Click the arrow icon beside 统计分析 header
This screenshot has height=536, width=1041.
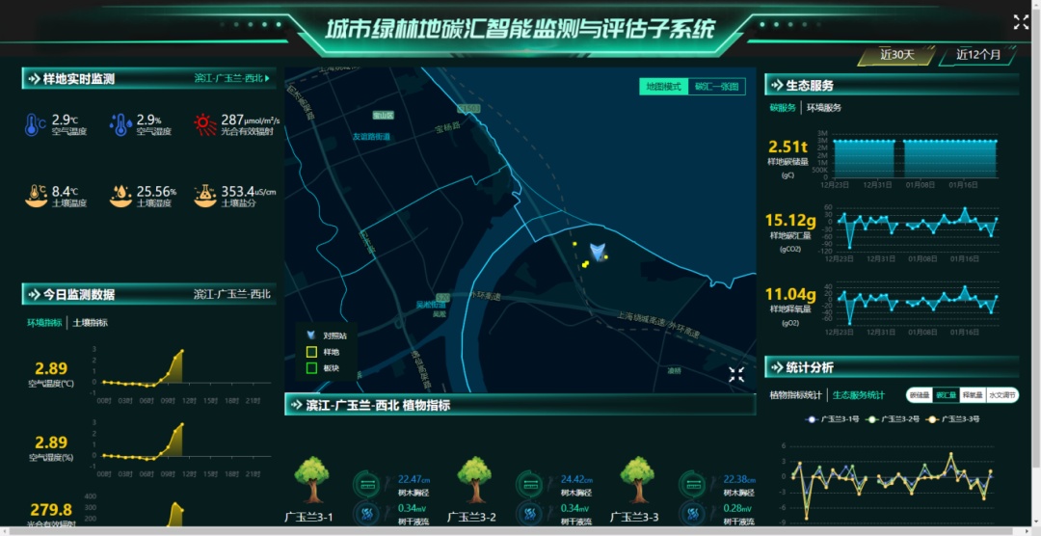click(776, 367)
